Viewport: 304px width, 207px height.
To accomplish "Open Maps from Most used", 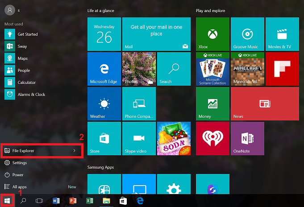I will 16,58.
